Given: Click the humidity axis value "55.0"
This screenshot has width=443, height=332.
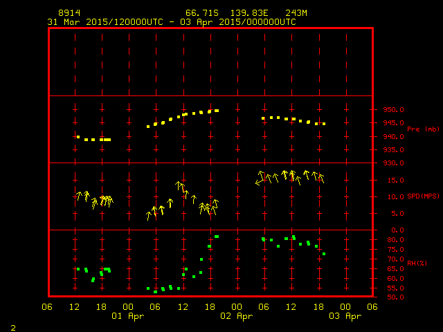Looking at the screenshot, I should click(x=395, y=288).
